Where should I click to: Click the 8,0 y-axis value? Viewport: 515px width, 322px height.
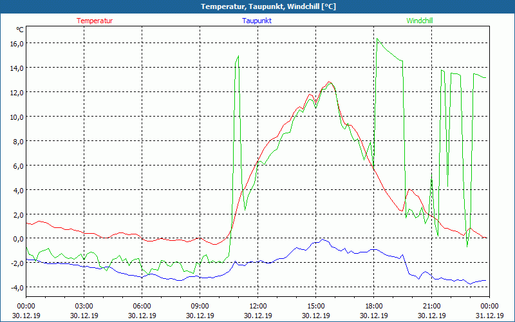pos(18,142)
